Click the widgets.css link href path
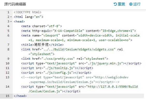Viewport: 146px width, 99px height. pos(78,49)
